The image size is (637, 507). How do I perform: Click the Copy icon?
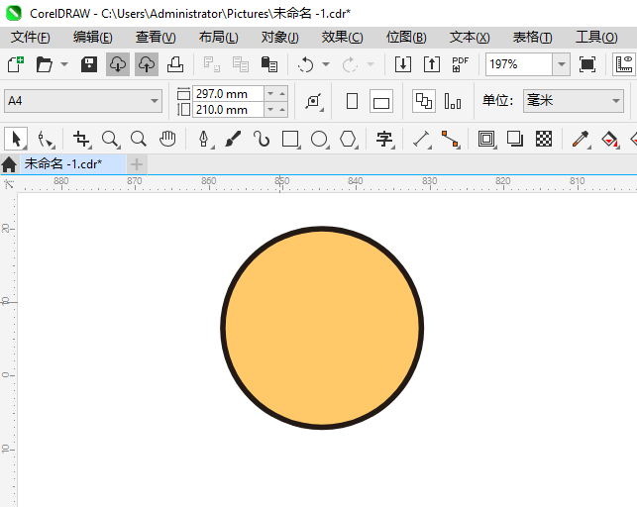pyautogui.click(x=240, y=64)
